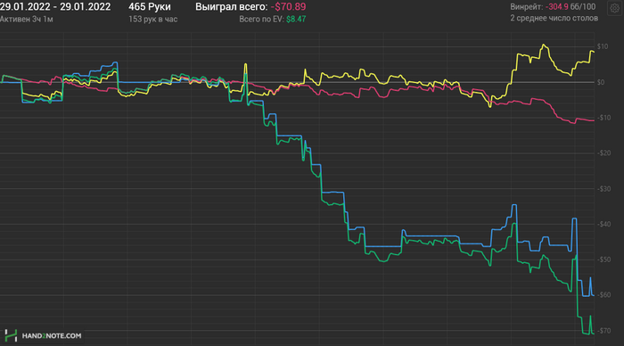Click the $0 axis label
Viewport: 624px width, 346px height.
click(601, 82)
